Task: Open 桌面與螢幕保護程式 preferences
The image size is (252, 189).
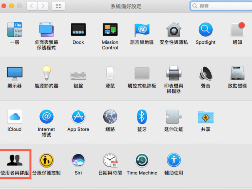Action: tap(46, 30)
